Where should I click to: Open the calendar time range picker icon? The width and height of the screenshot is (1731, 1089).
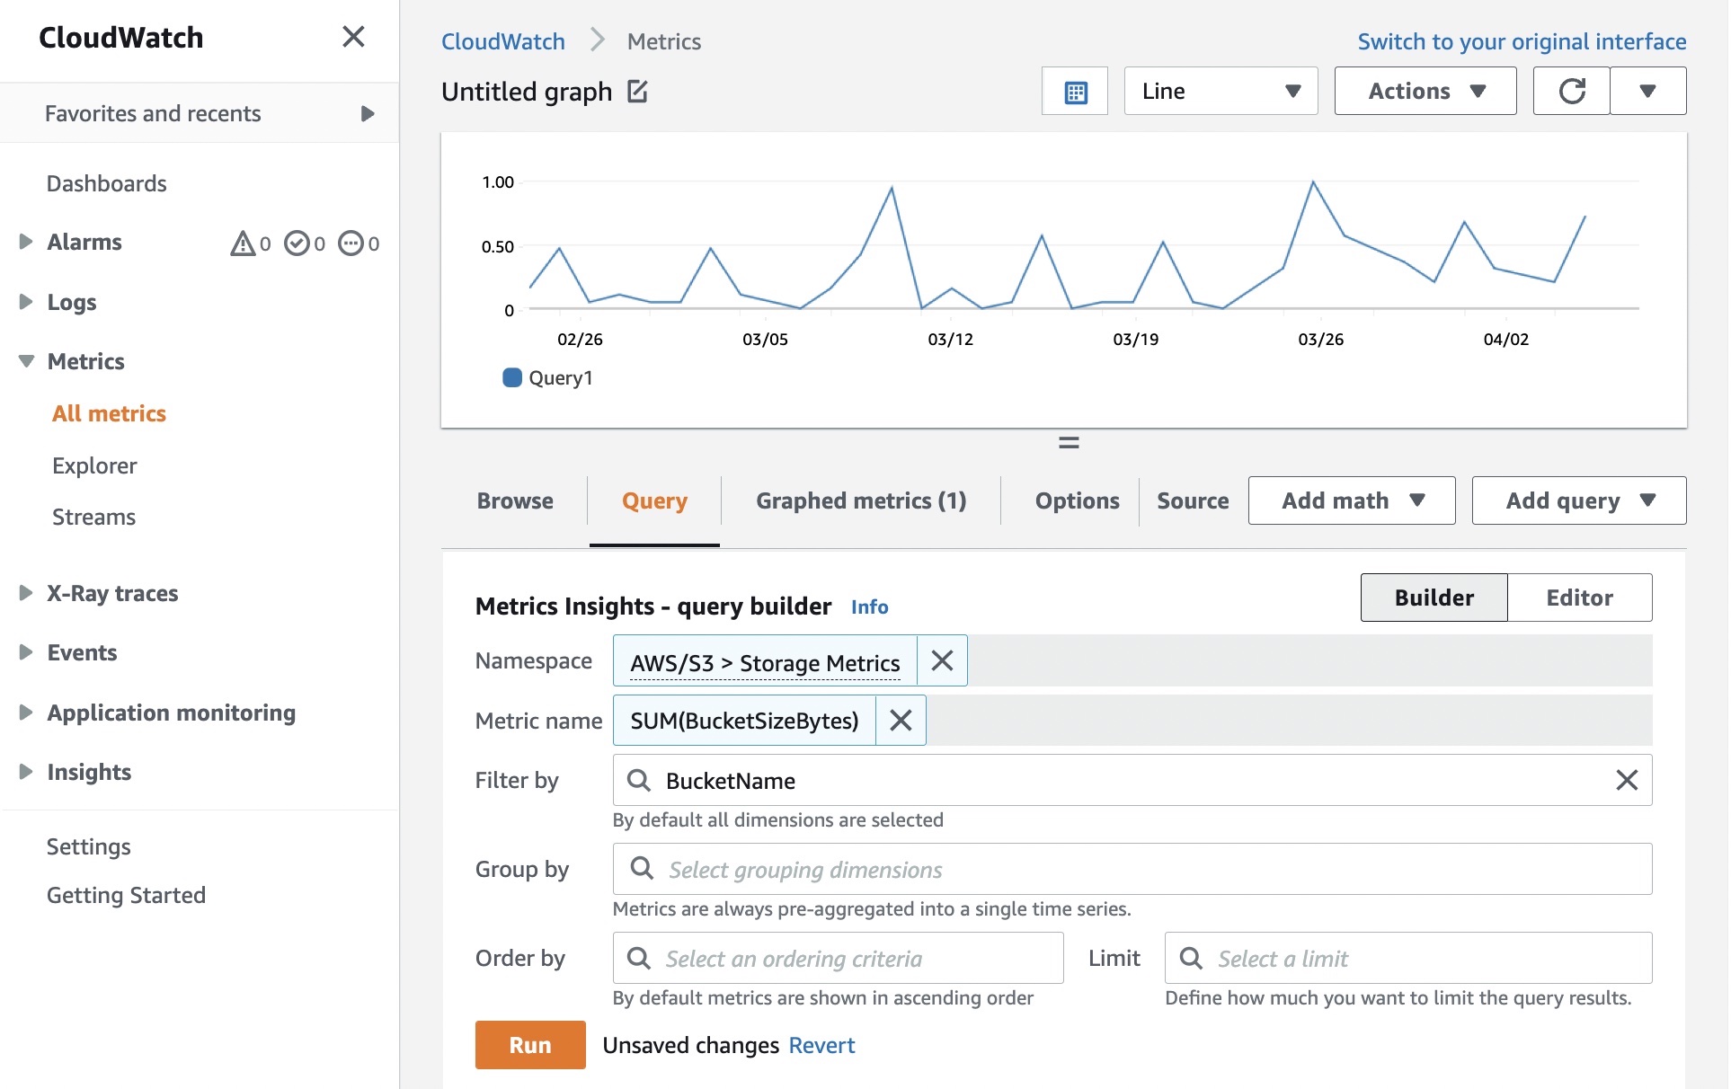[1075, 92]
